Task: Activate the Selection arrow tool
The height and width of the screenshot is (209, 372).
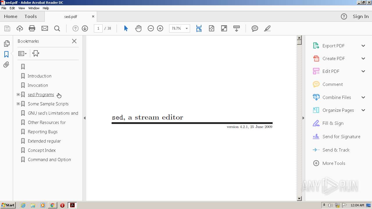Action: pyautogui.click(x=126, y=28)
